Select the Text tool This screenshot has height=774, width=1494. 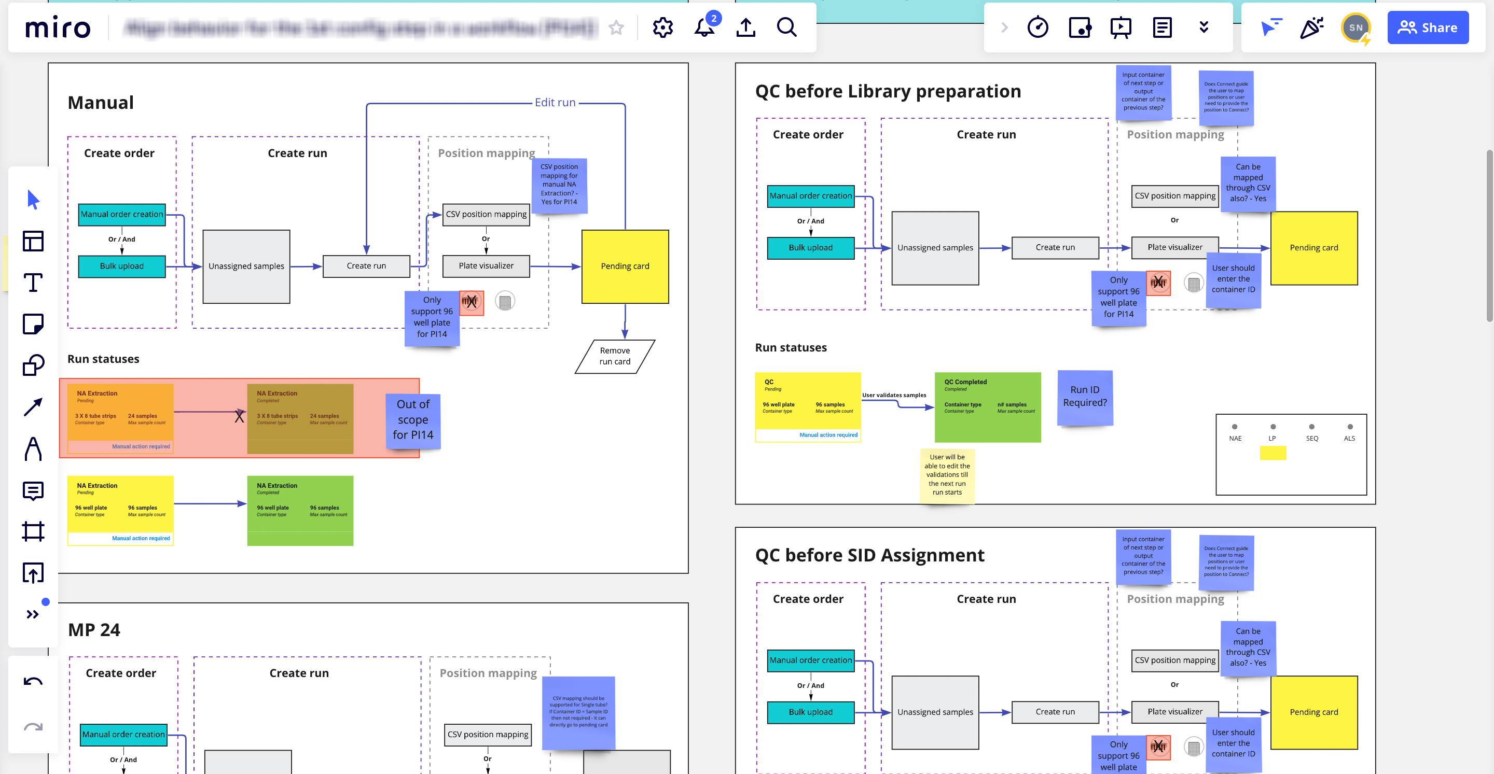pyautogui.click(x=33, y=283)
